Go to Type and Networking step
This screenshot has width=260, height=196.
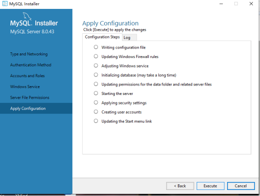(x=29, y=54)
